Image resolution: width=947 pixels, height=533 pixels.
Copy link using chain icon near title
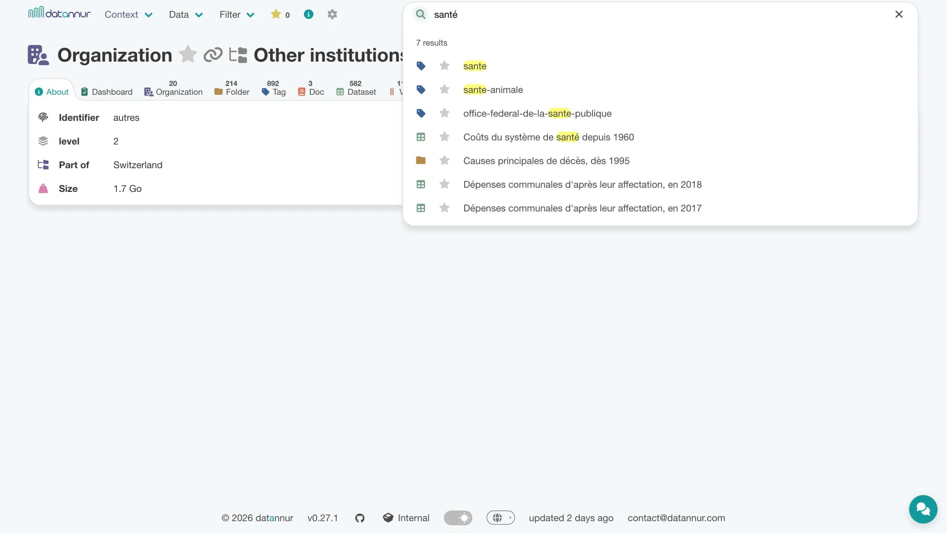point(213,55)
